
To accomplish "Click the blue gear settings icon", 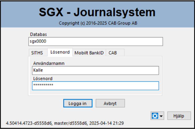I will [x=155, y=116].
